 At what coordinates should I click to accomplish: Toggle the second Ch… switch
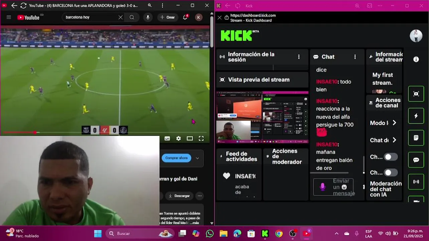(x=391, y=173)
